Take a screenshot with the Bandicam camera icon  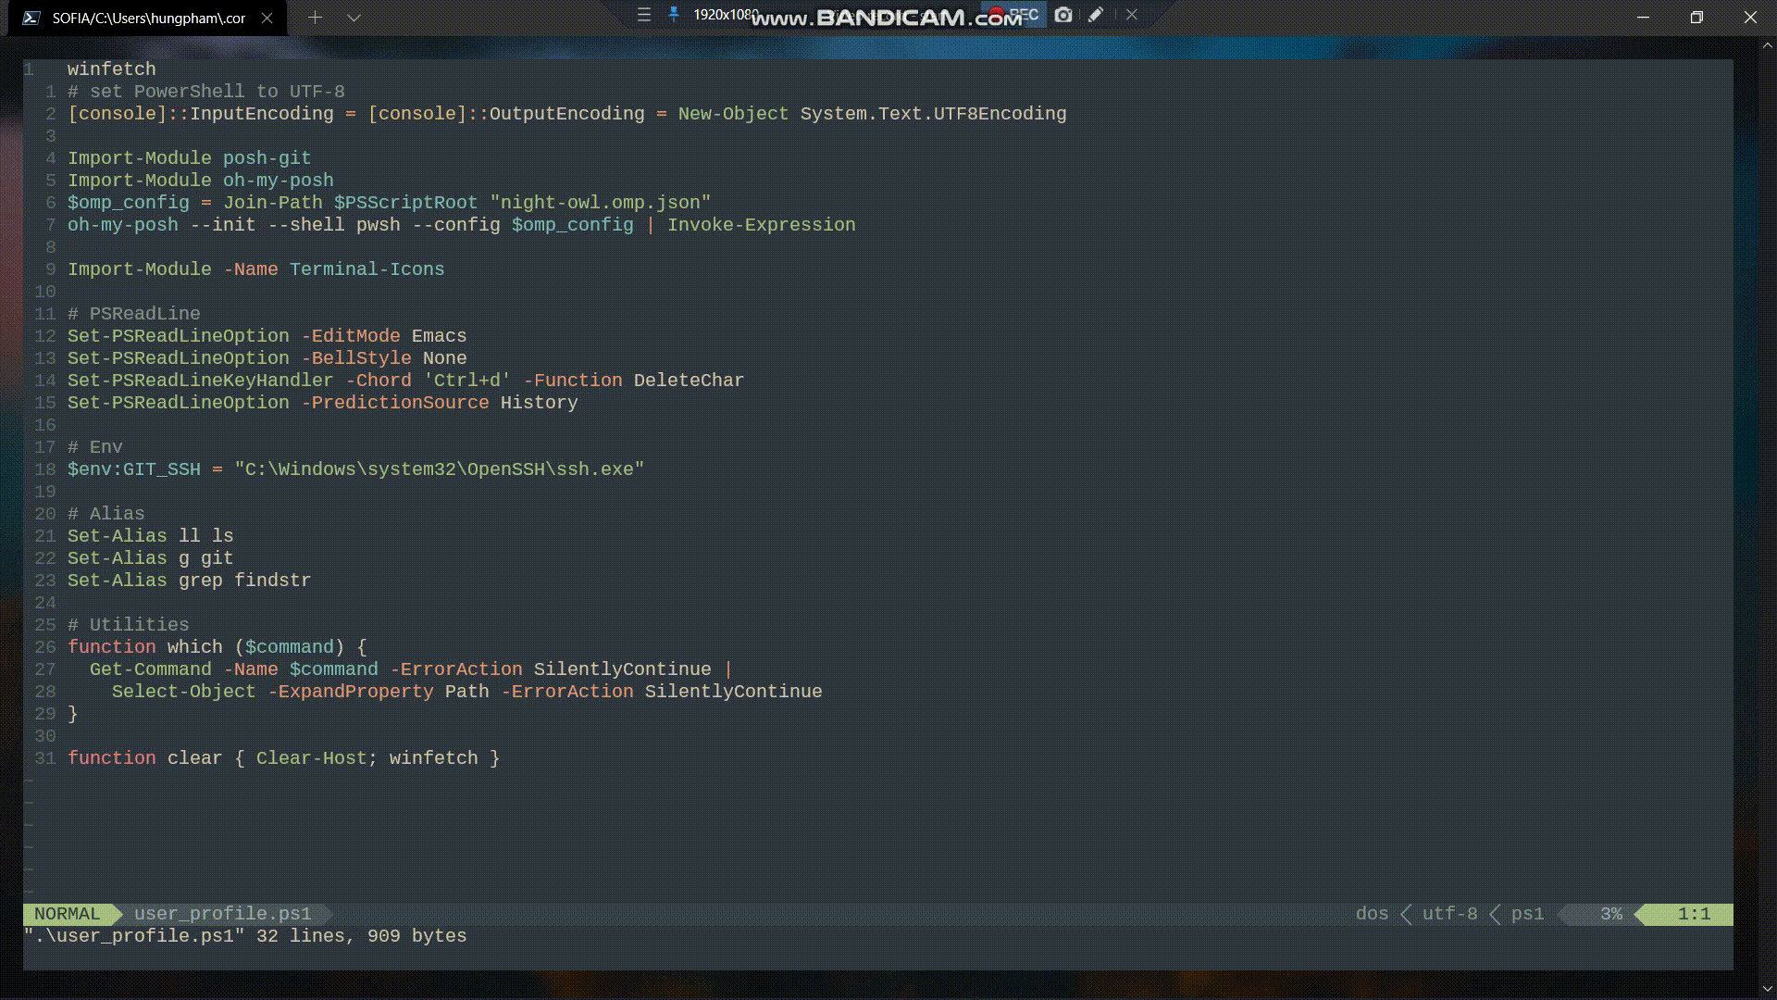[x=1063, y=16]
